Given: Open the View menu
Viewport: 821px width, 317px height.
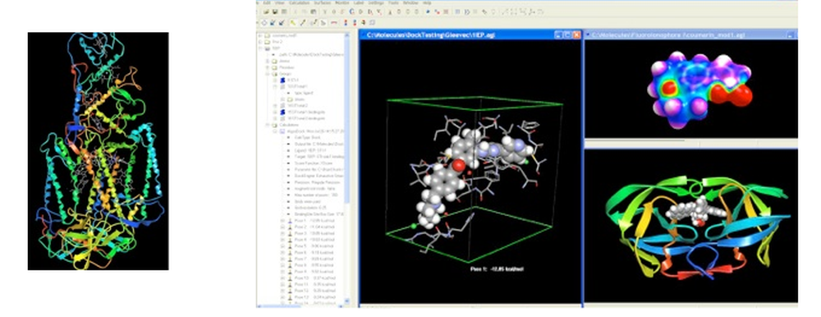Looking at the screenshot, I should click(x=280, y=3).
